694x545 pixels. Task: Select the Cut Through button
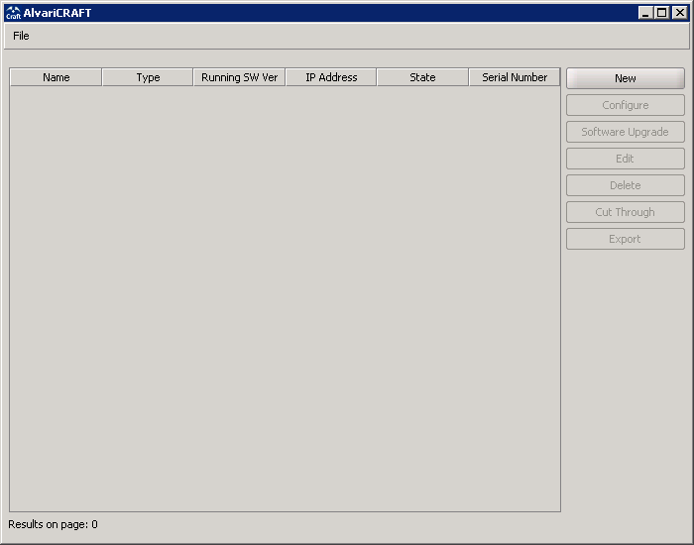625,212
